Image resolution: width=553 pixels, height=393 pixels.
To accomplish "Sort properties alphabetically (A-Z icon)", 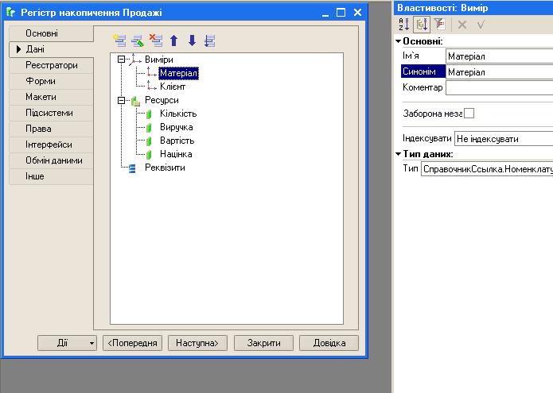I will coord(404,25).
